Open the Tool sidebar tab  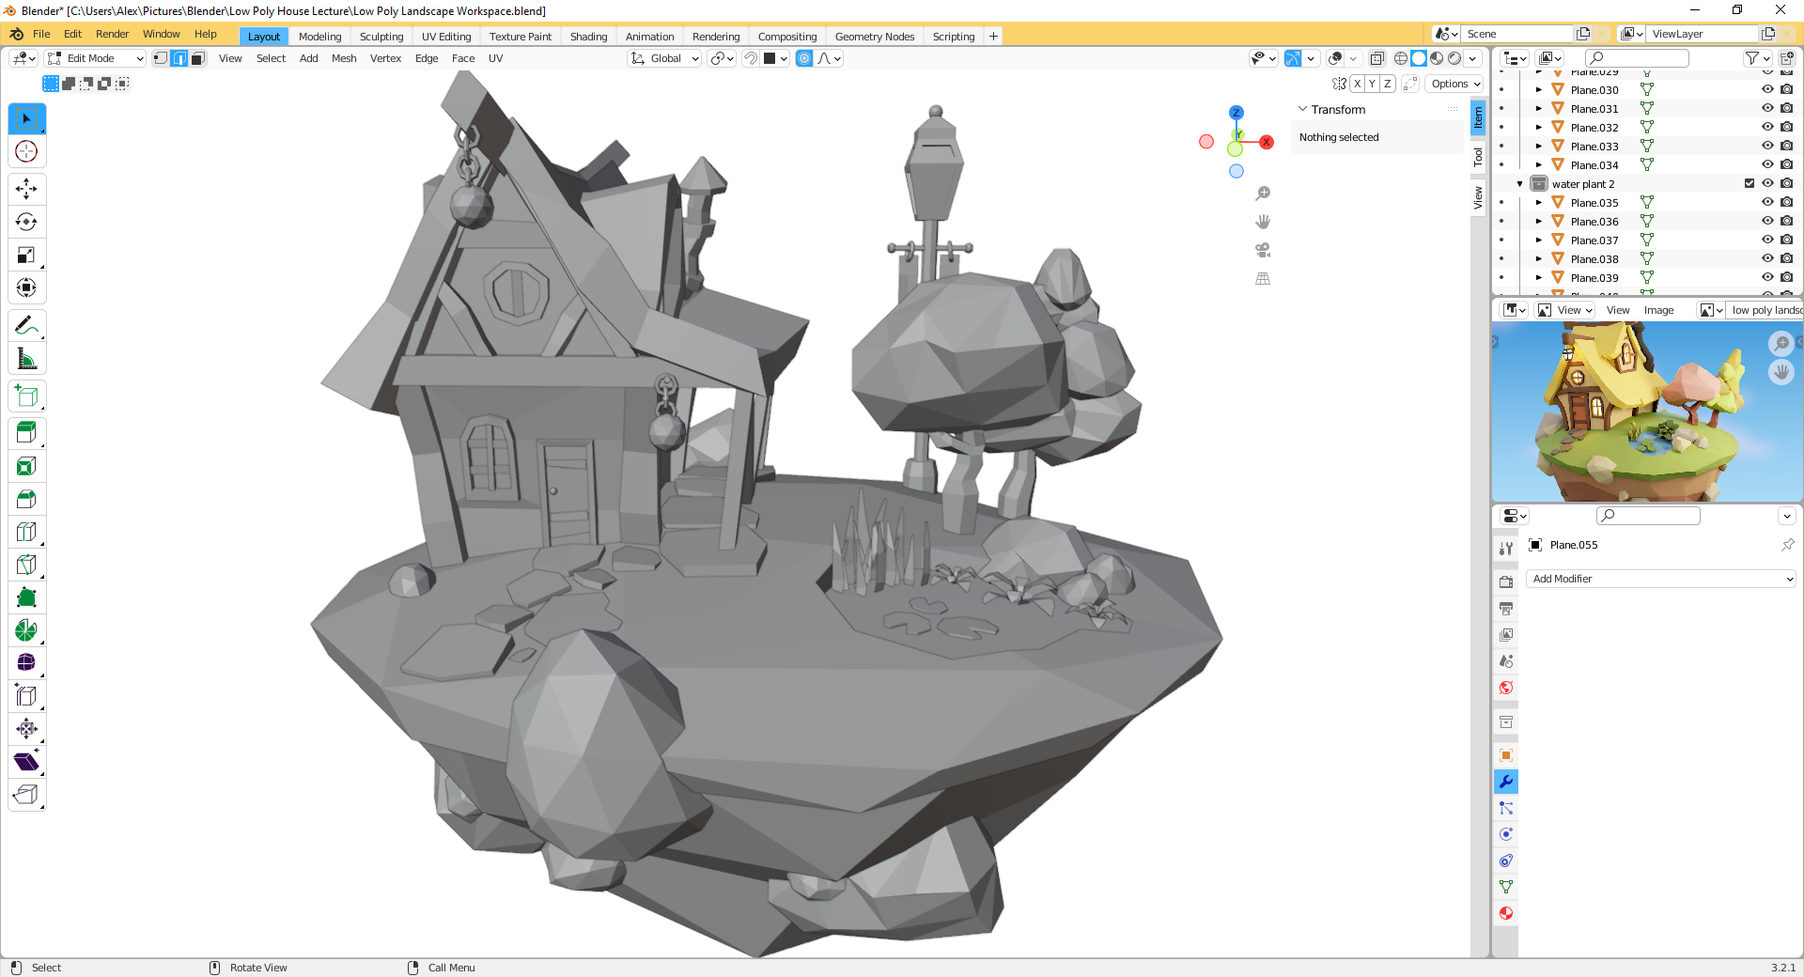point(1478,157)
